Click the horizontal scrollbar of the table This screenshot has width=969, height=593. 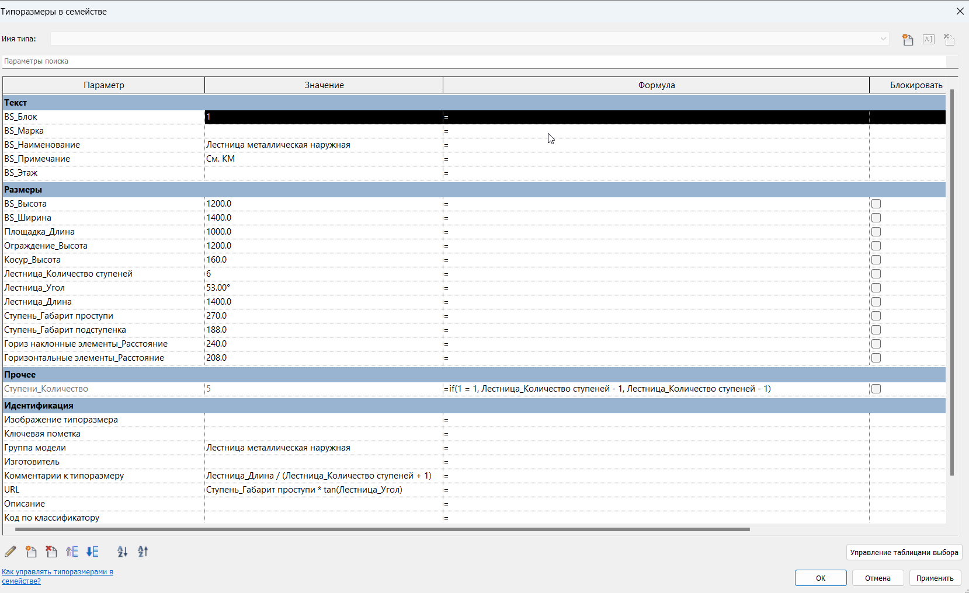coord(383,529)
